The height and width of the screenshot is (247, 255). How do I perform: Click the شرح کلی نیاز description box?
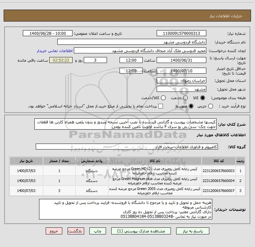pos(126,124)
